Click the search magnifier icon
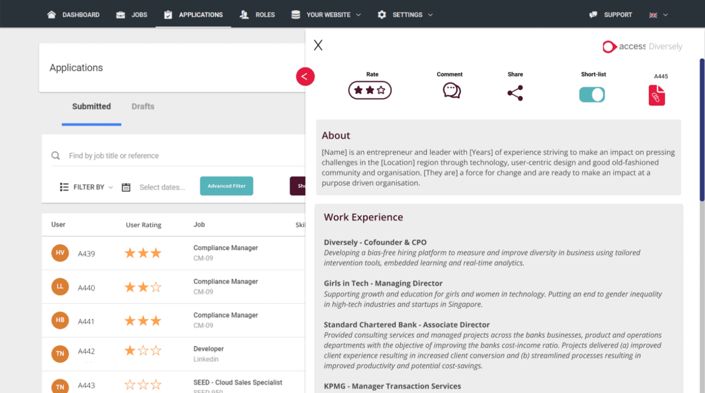 (x=56, y=155)
